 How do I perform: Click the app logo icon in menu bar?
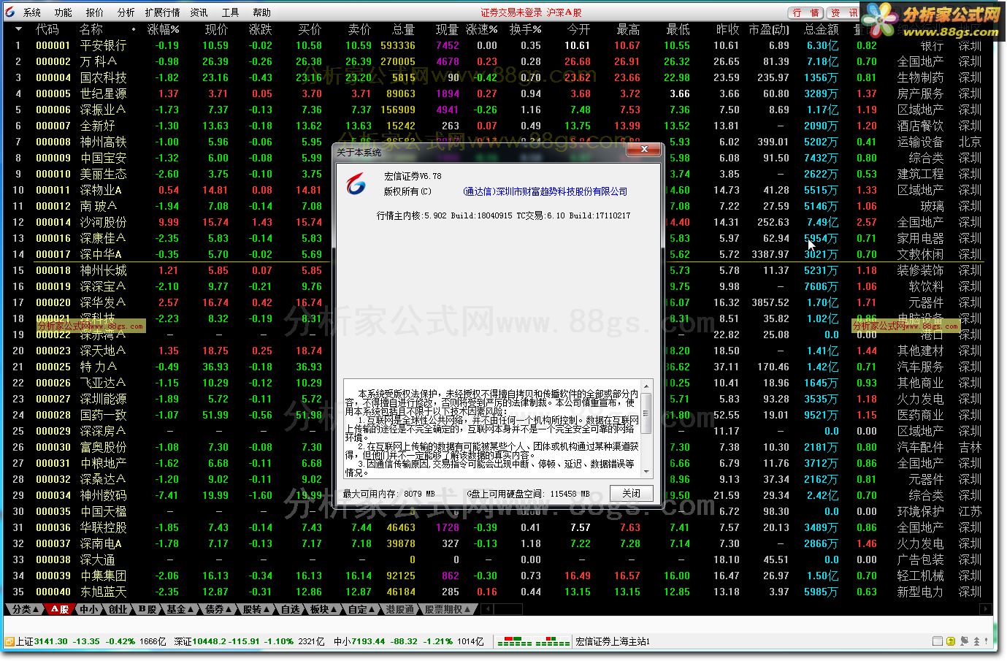[x=9, y=12]
